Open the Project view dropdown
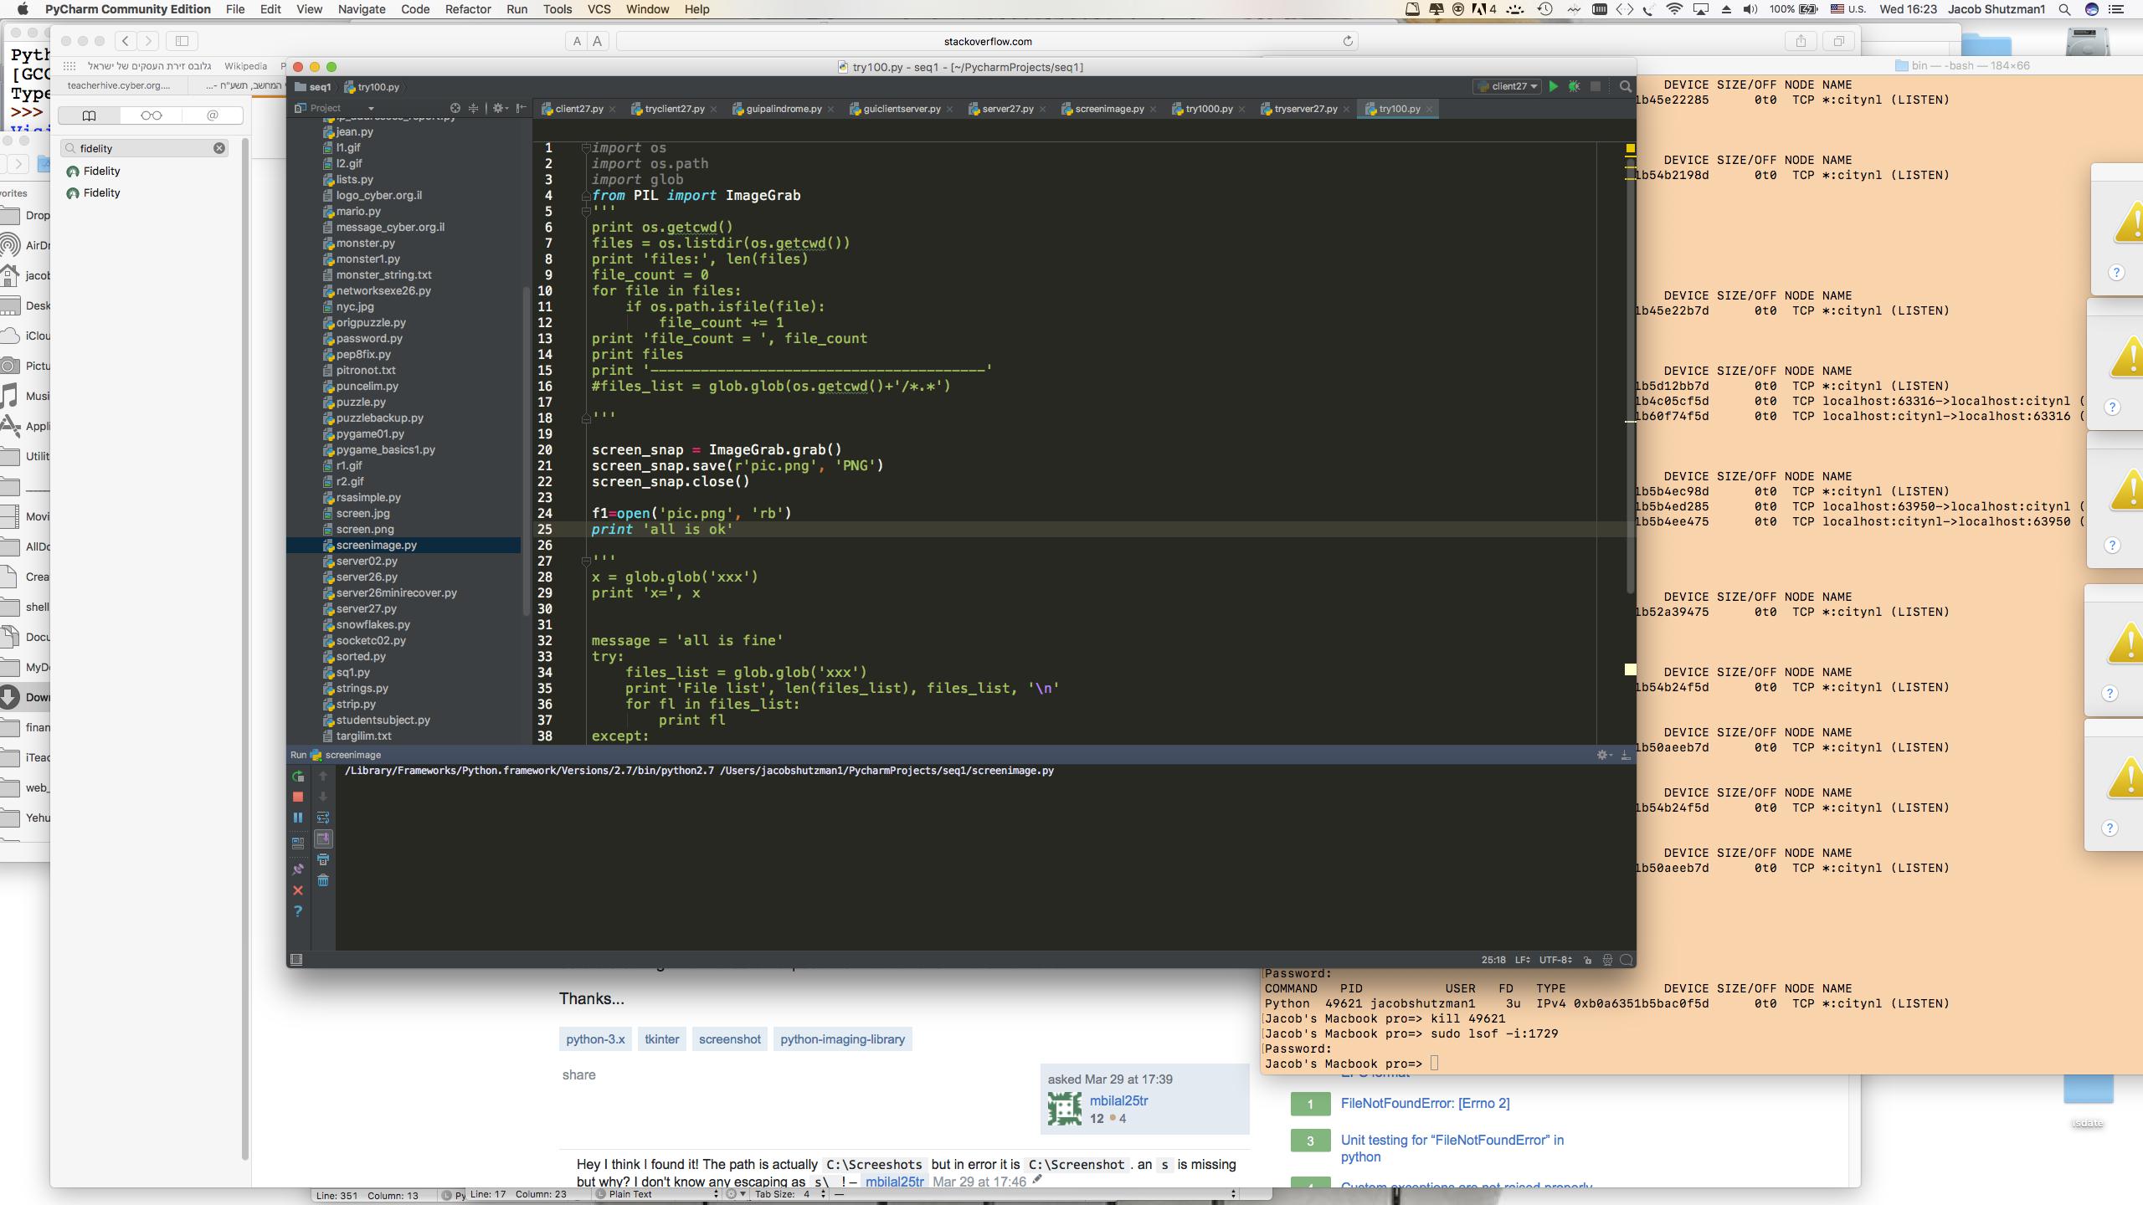The width and height of the screenshot is (2143, 1205). 370,108
